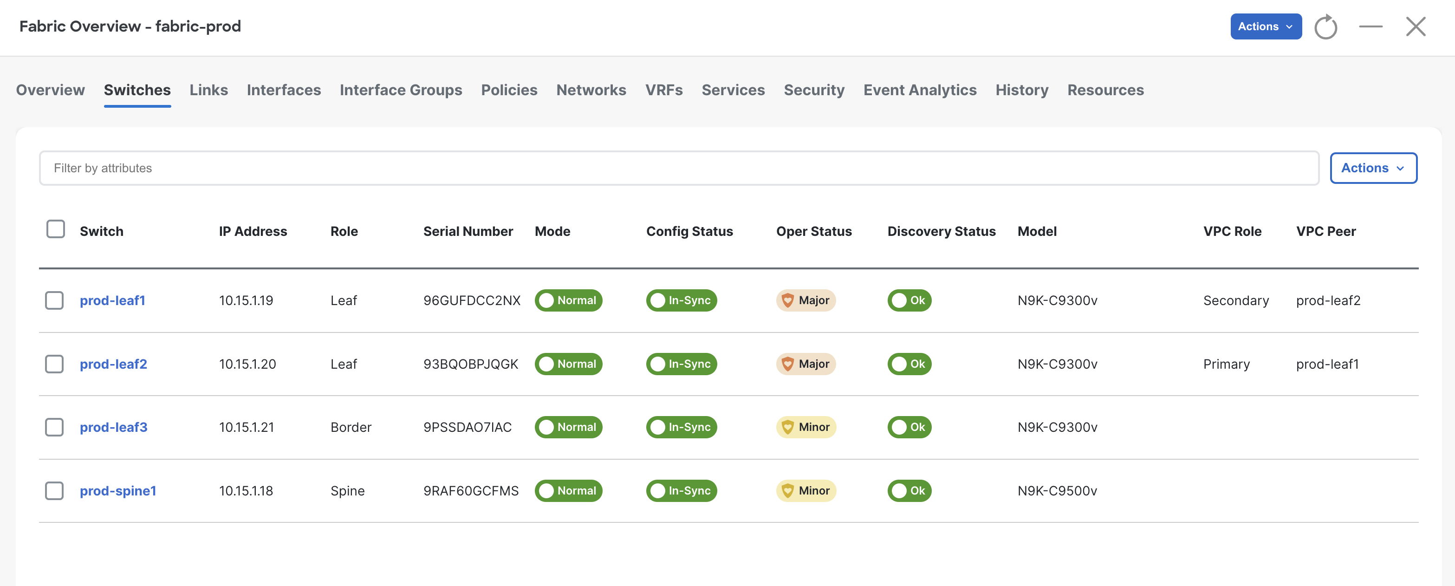
Task: Click Major oper status shield for prod-leaf1
Action: click(787, 300)
